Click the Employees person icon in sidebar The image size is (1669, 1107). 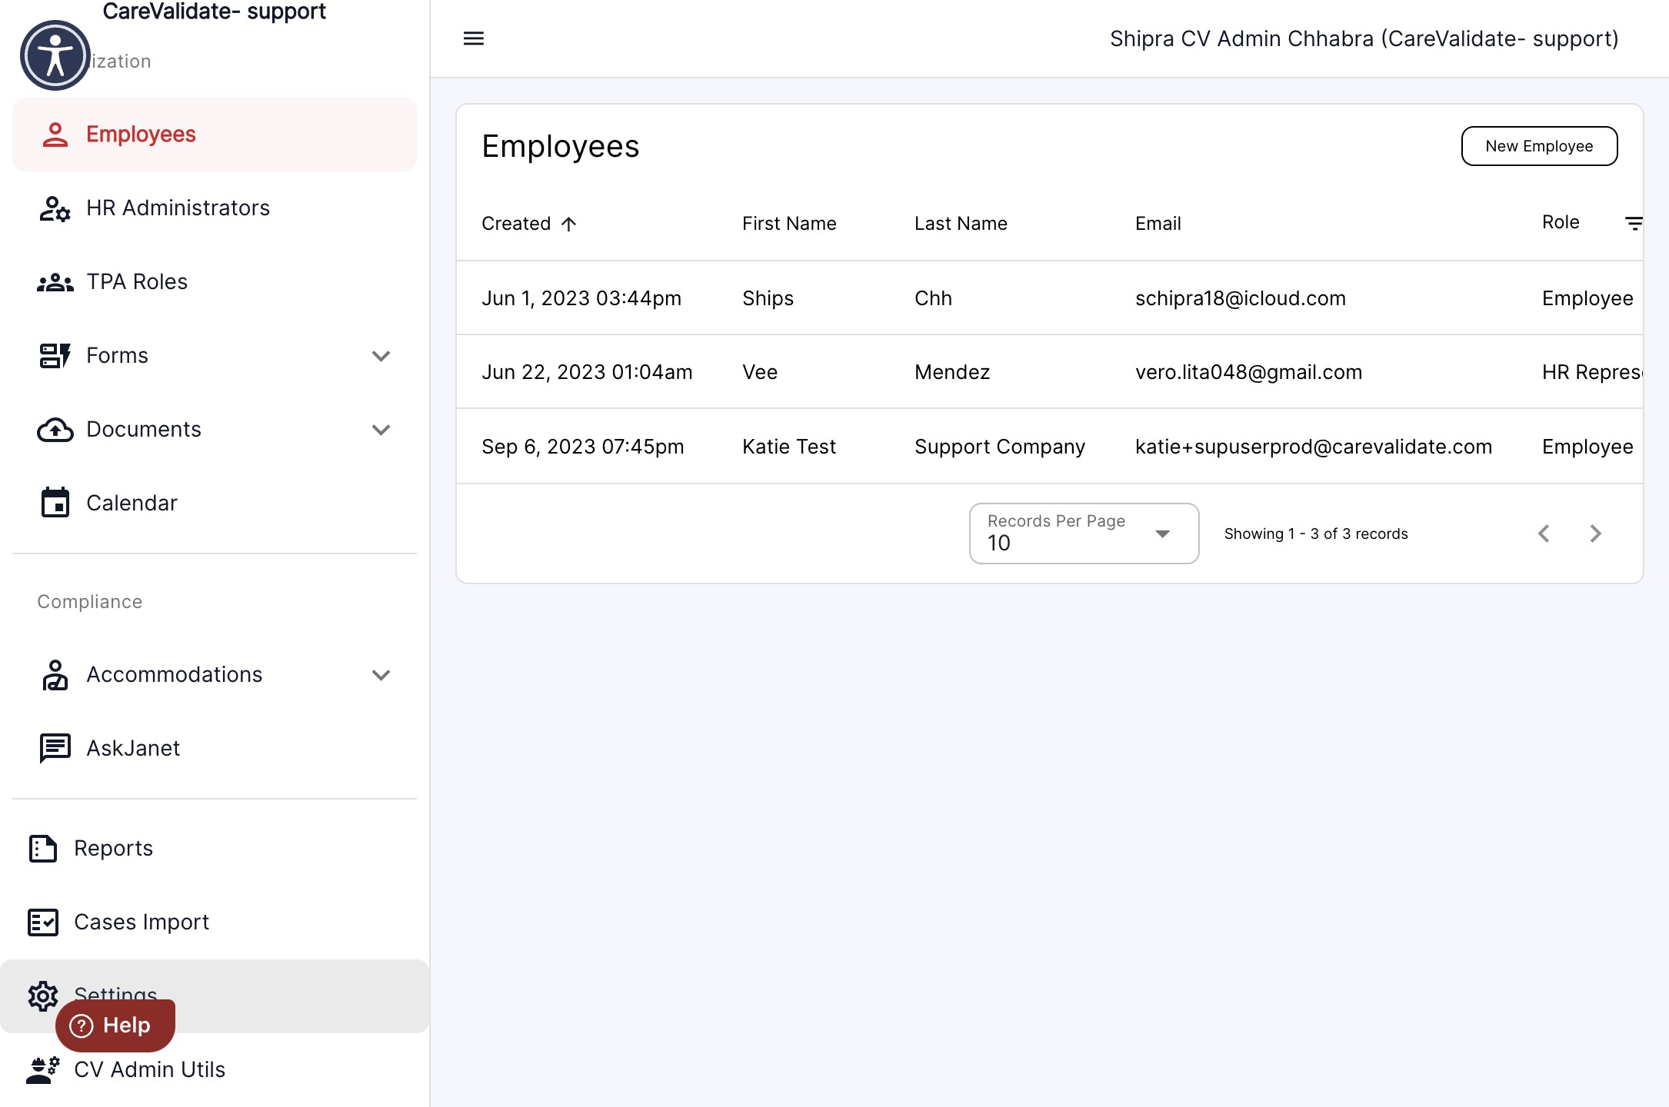pos(55,135)
